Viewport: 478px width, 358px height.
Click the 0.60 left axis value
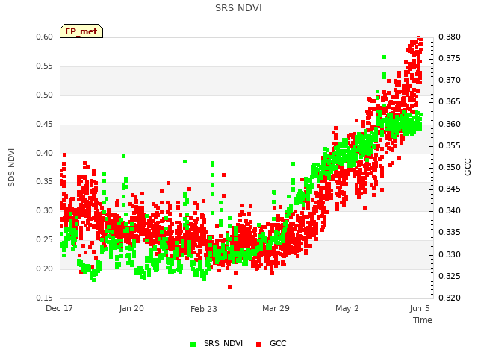pos(45,37)
